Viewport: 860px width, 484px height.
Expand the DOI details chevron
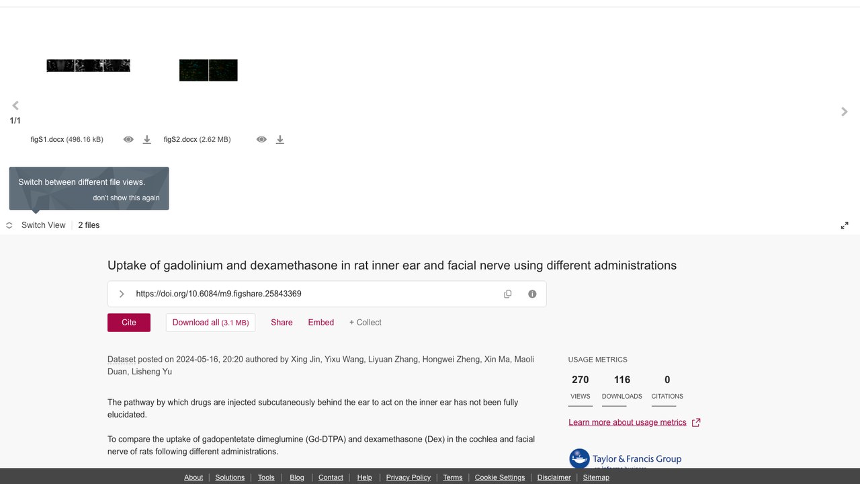pos(122,294)
